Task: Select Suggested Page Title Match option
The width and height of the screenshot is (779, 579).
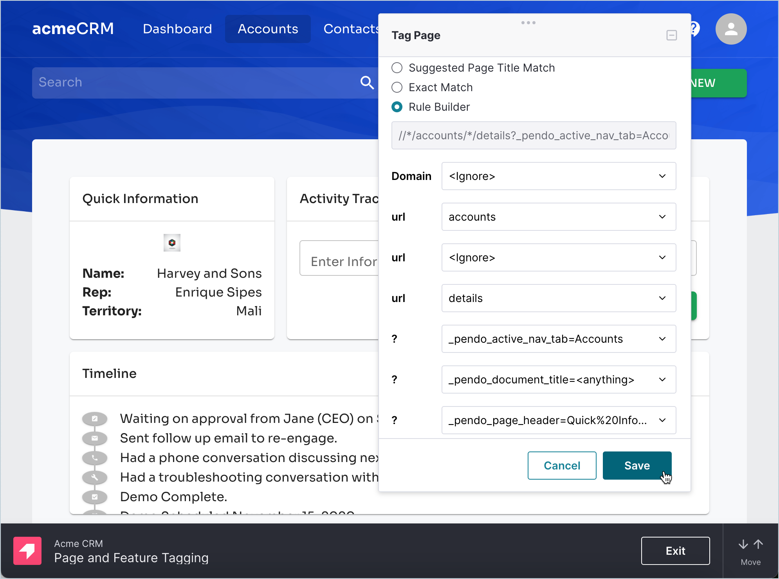Action: (397, 68)
